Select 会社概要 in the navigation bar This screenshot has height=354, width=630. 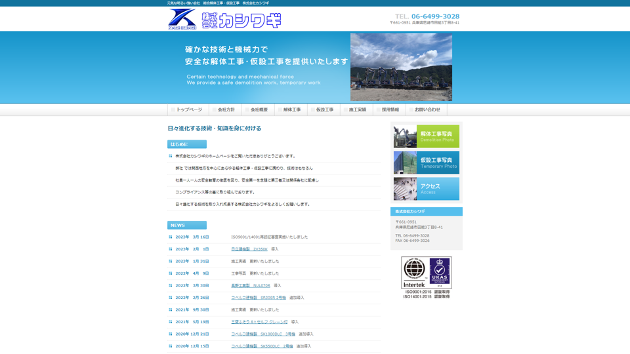click(x=258, y=109)
